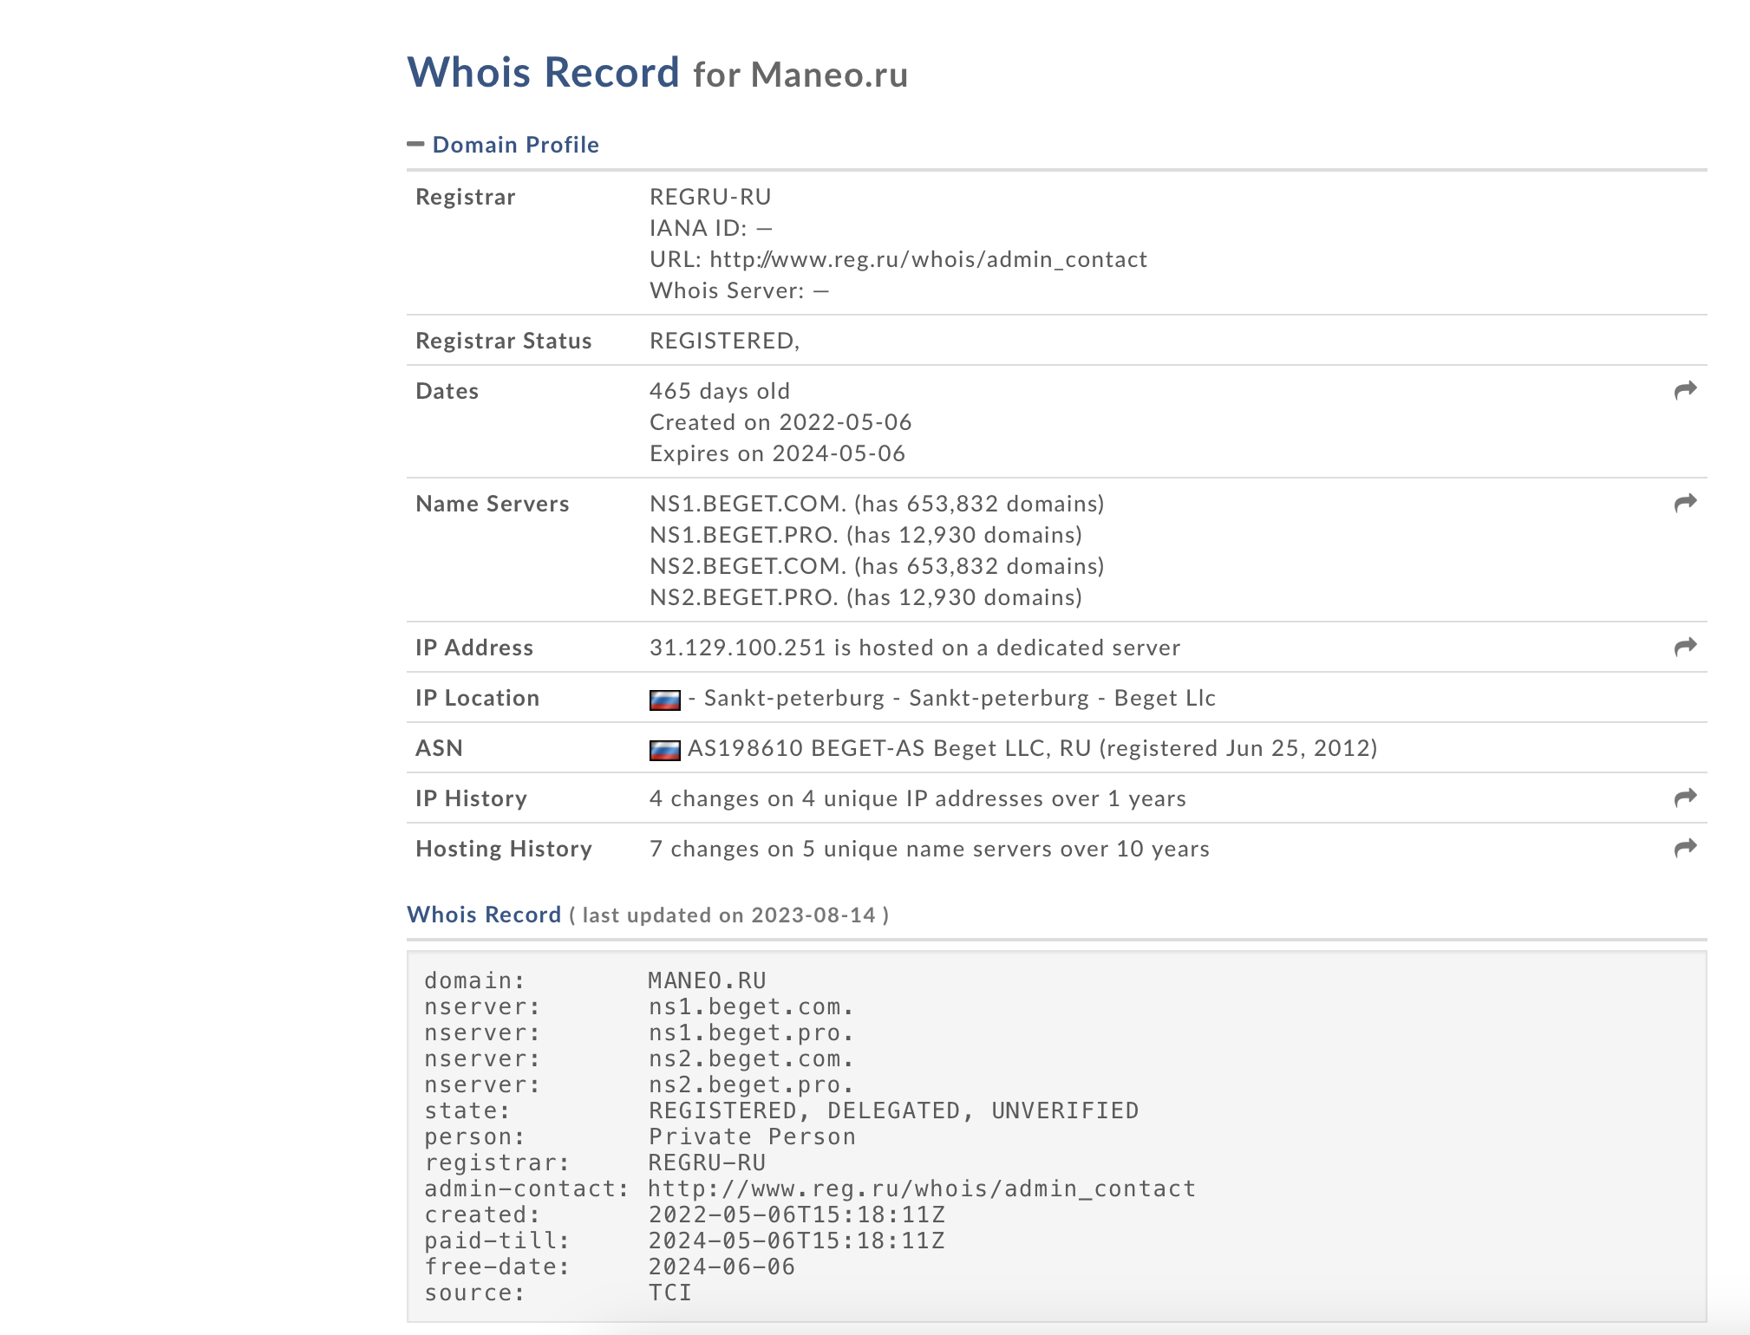Screen dimensions: 1750x1335
Task: Click the Name Servers row label
Action: (x=493, y=504)
